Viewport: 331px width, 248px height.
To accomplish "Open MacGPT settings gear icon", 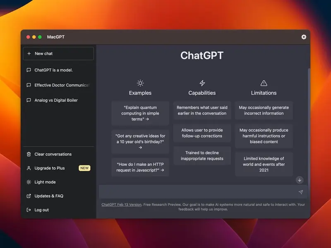I will [x=304, y=37].
